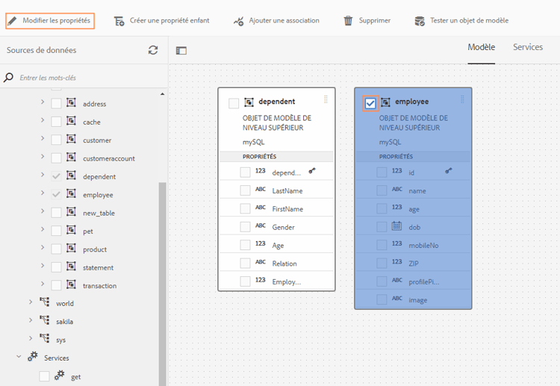Expand the sys schema node

pyautogui.click(x=31, y=339)
